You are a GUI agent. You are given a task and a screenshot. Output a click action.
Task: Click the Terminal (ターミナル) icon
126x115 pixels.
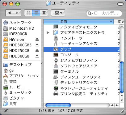pyautogui.click(x=56, y=71)
